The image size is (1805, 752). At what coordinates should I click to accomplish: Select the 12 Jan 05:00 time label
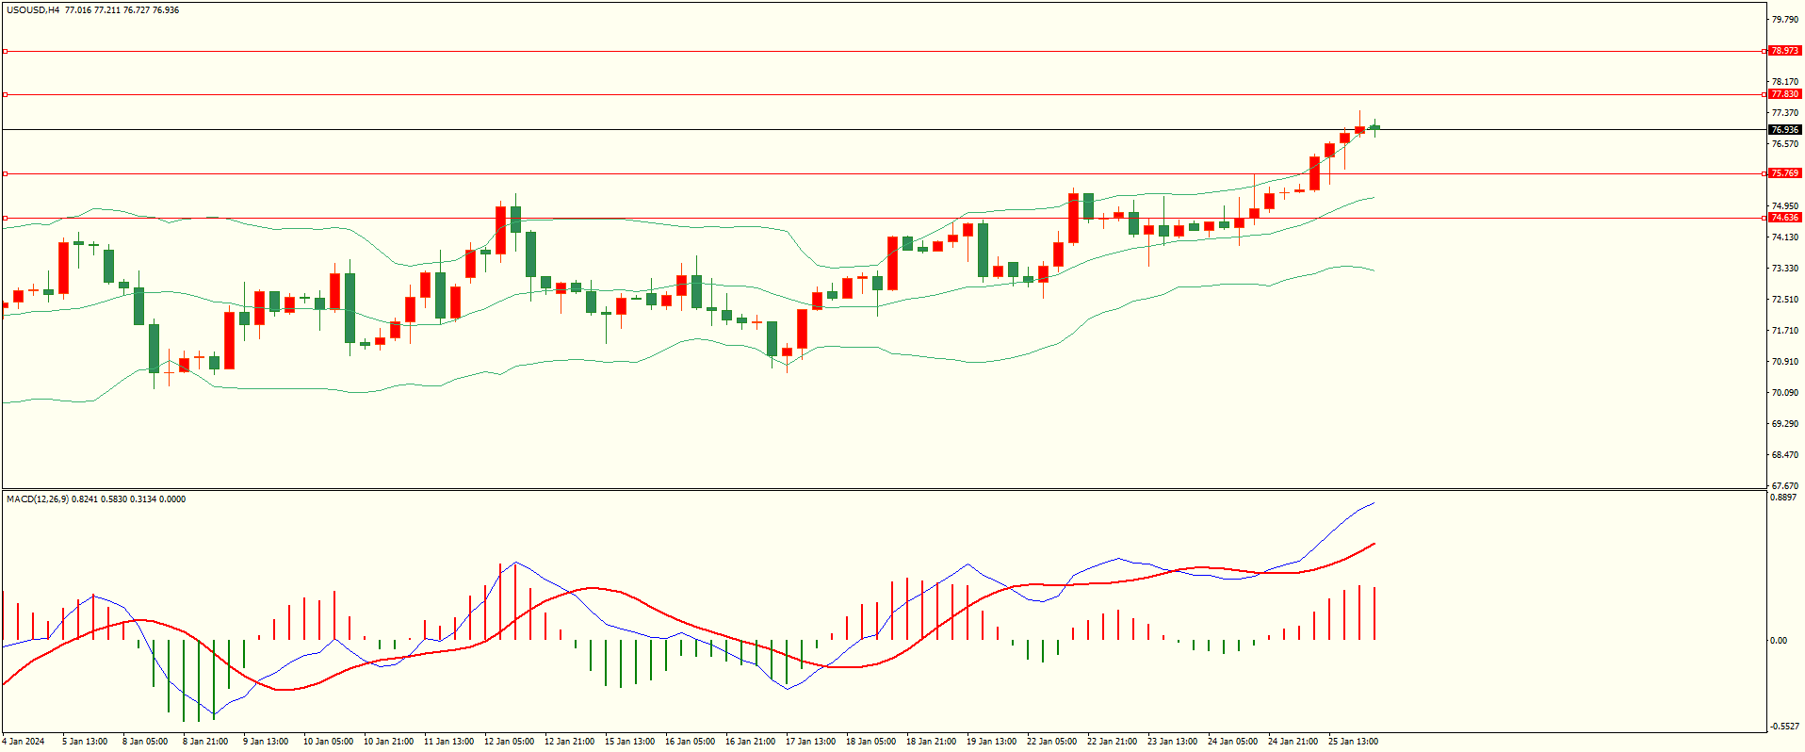509,742
